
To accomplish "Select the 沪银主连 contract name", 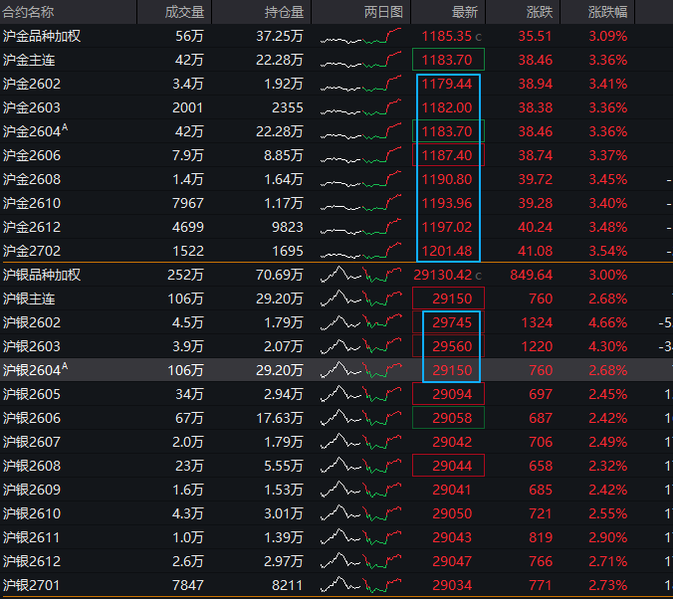I will coord(29,299).
